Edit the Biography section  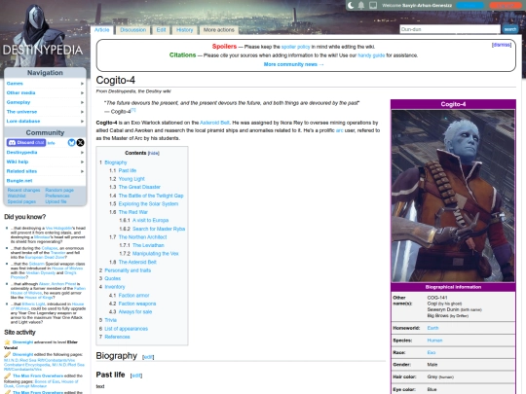pos(148,357)
